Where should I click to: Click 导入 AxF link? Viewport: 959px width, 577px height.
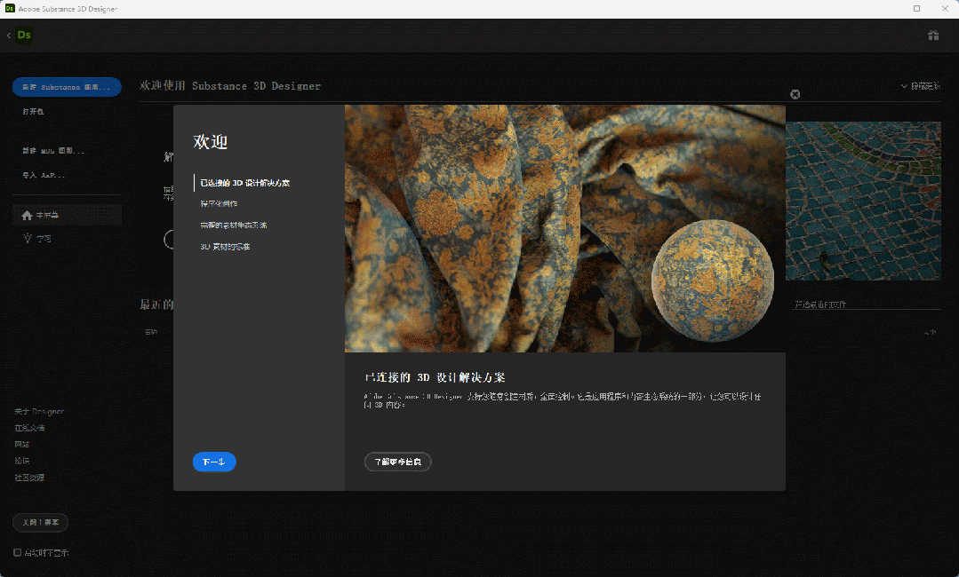click(44, 175)
